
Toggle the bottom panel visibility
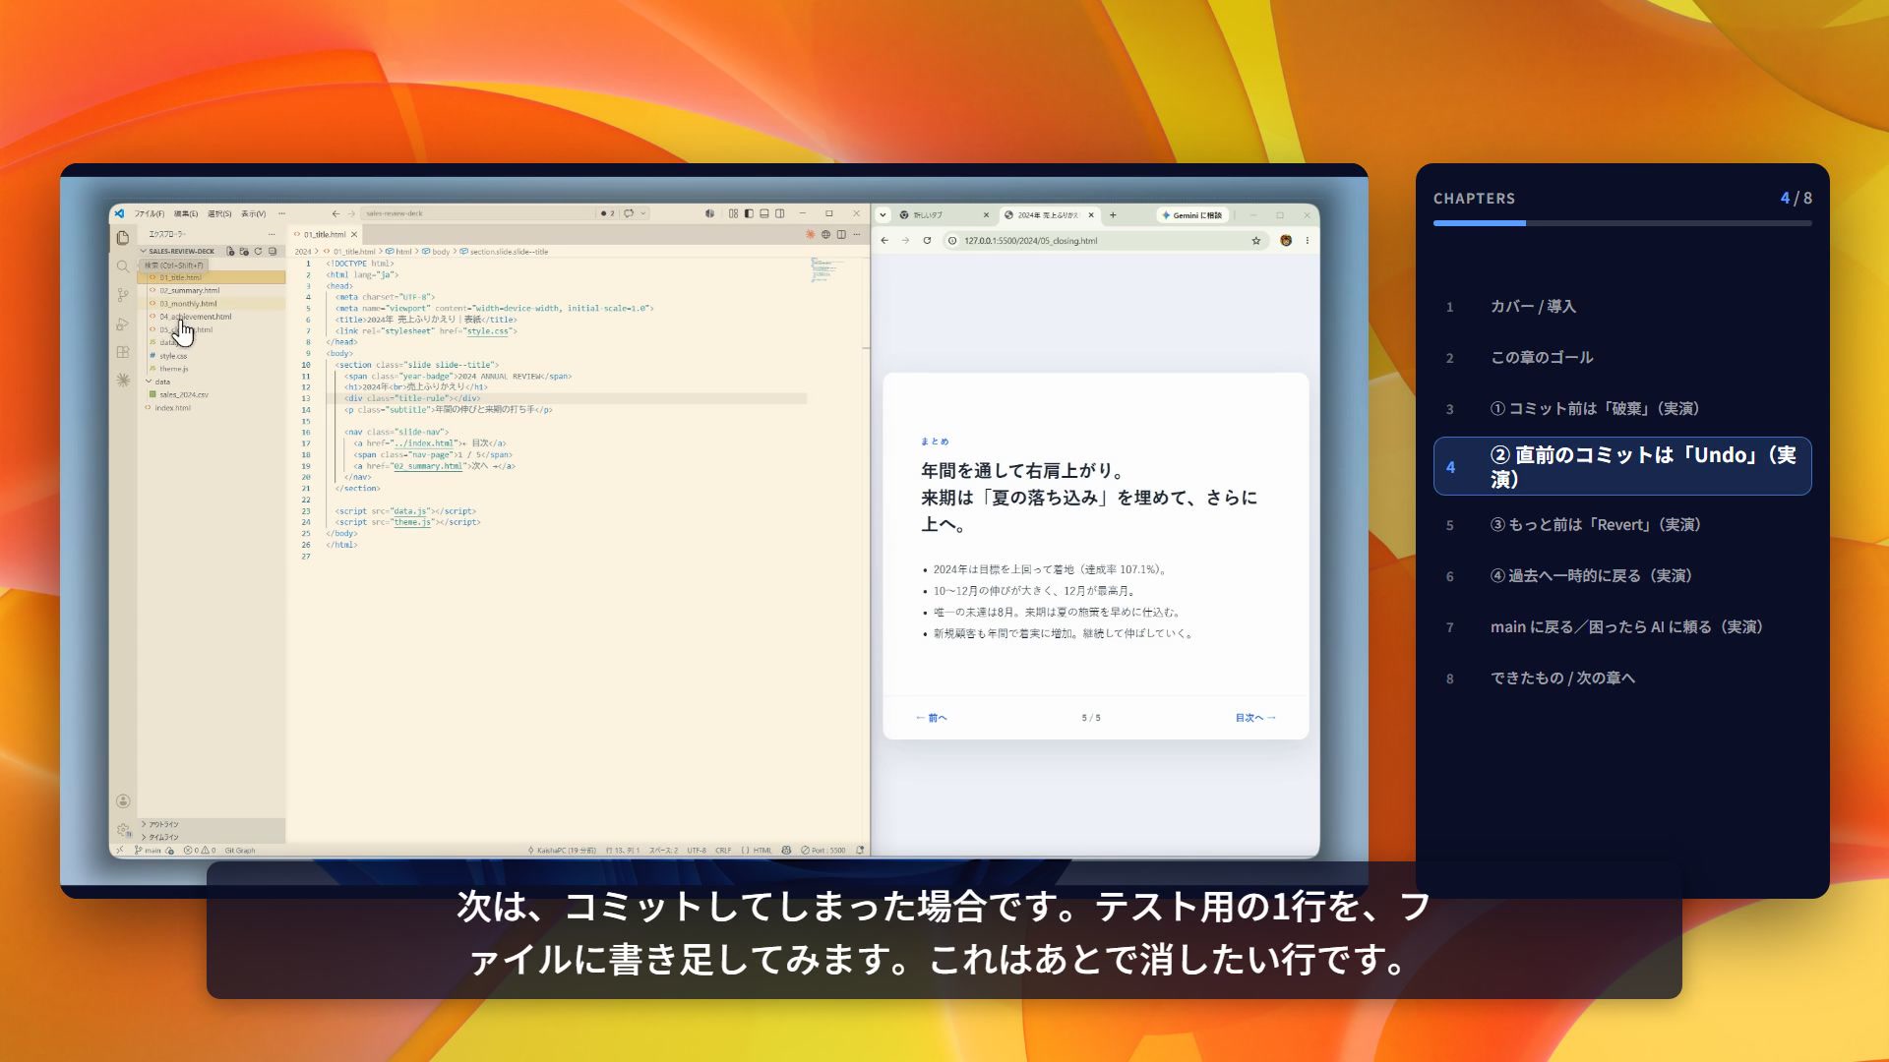[x=764, y=213]
